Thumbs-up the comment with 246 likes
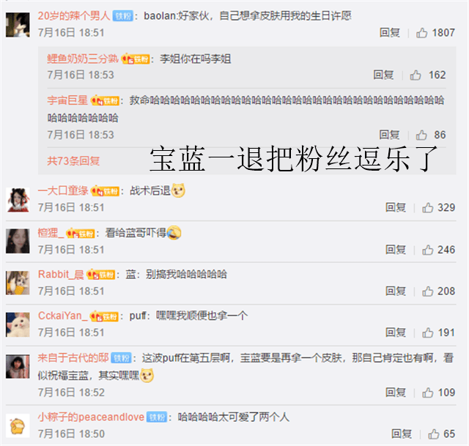 [x=428, y=250]
